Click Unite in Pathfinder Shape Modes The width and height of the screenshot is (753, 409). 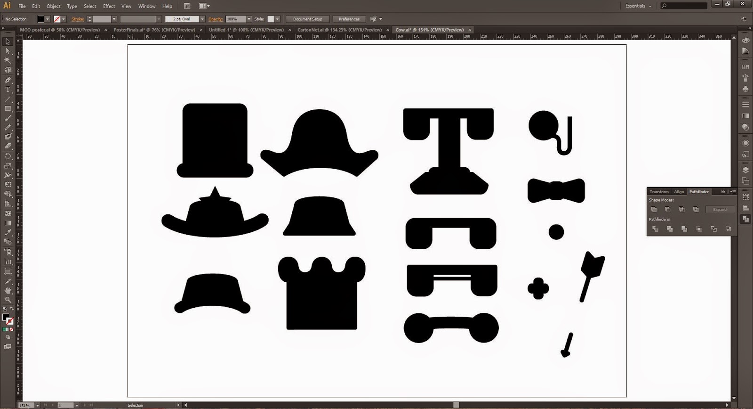[654, 209]
